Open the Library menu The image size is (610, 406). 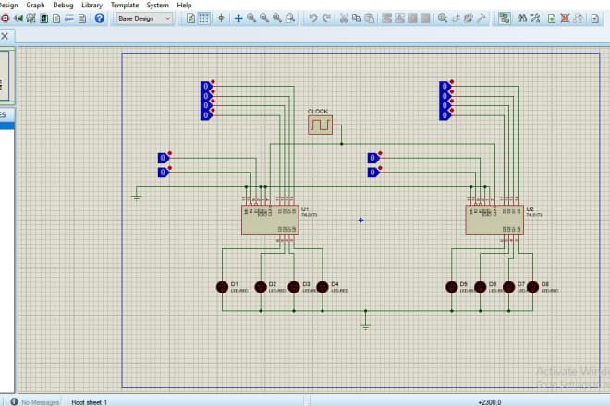click(x=91, y=5)
